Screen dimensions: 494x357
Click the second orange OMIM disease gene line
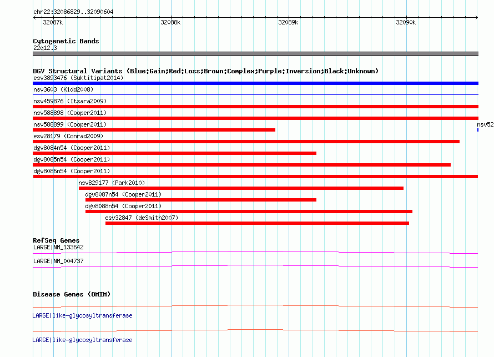pyautogui.click(x=255, y=330)
